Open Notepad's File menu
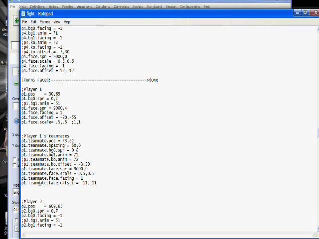Image resolution: width=319 pixels, height=239 pixels. coord(24,22)
